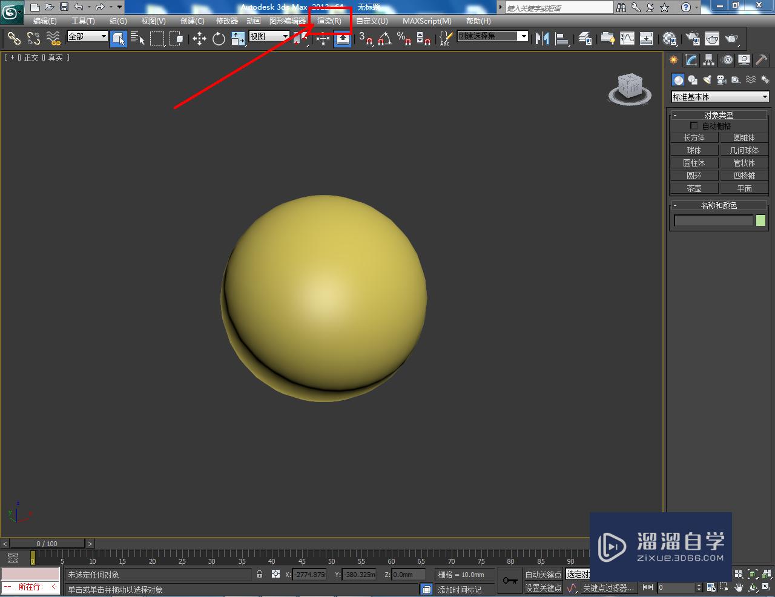Select the Scale tool
This screenshot has width=775, height=597.
(238, 39)
